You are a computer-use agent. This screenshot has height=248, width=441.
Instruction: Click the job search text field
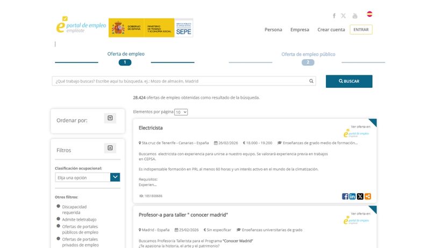tap(180, 81)
